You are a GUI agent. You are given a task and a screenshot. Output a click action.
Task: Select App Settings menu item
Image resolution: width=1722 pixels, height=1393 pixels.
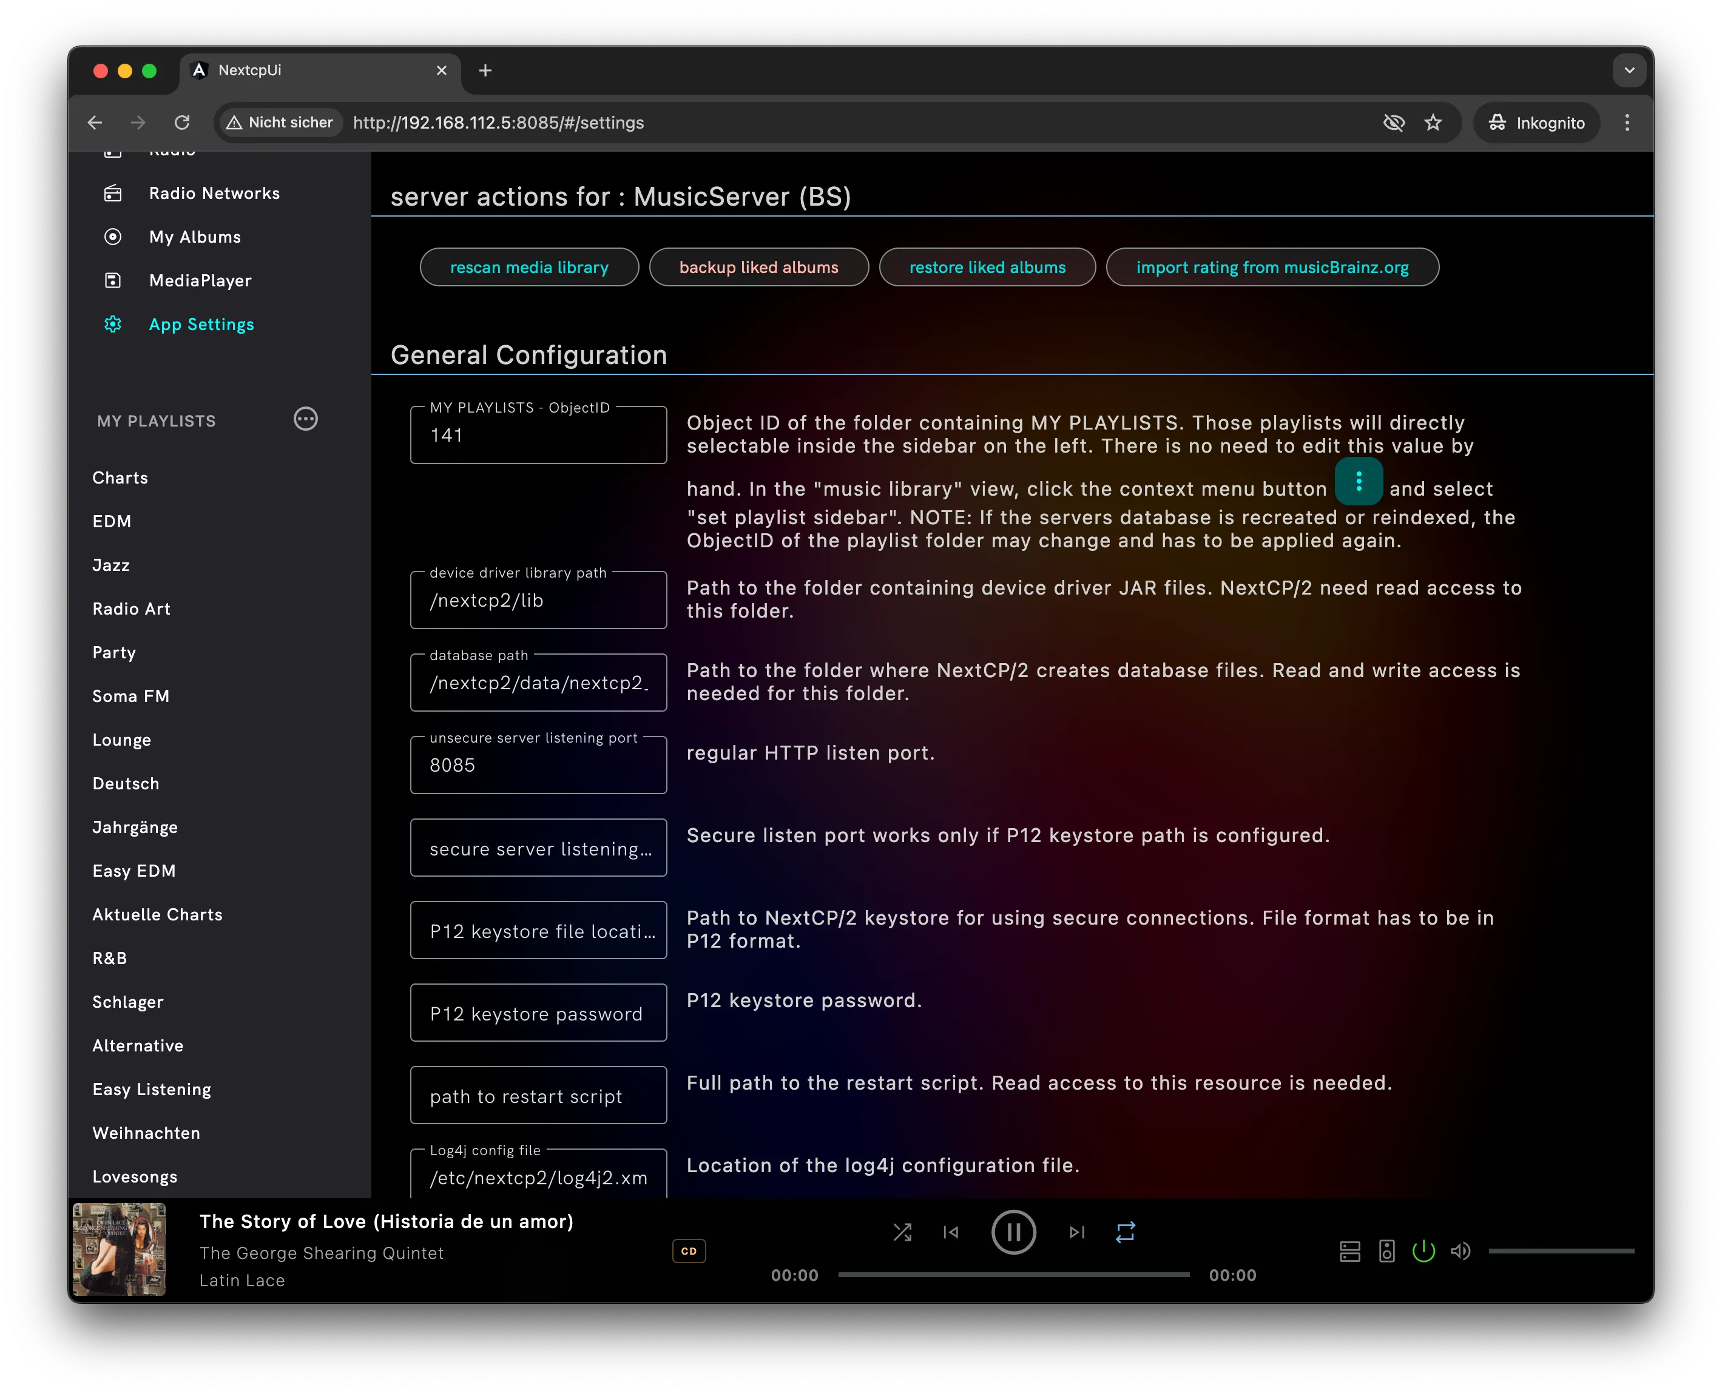pyautogui.click(x=201, y=324)
